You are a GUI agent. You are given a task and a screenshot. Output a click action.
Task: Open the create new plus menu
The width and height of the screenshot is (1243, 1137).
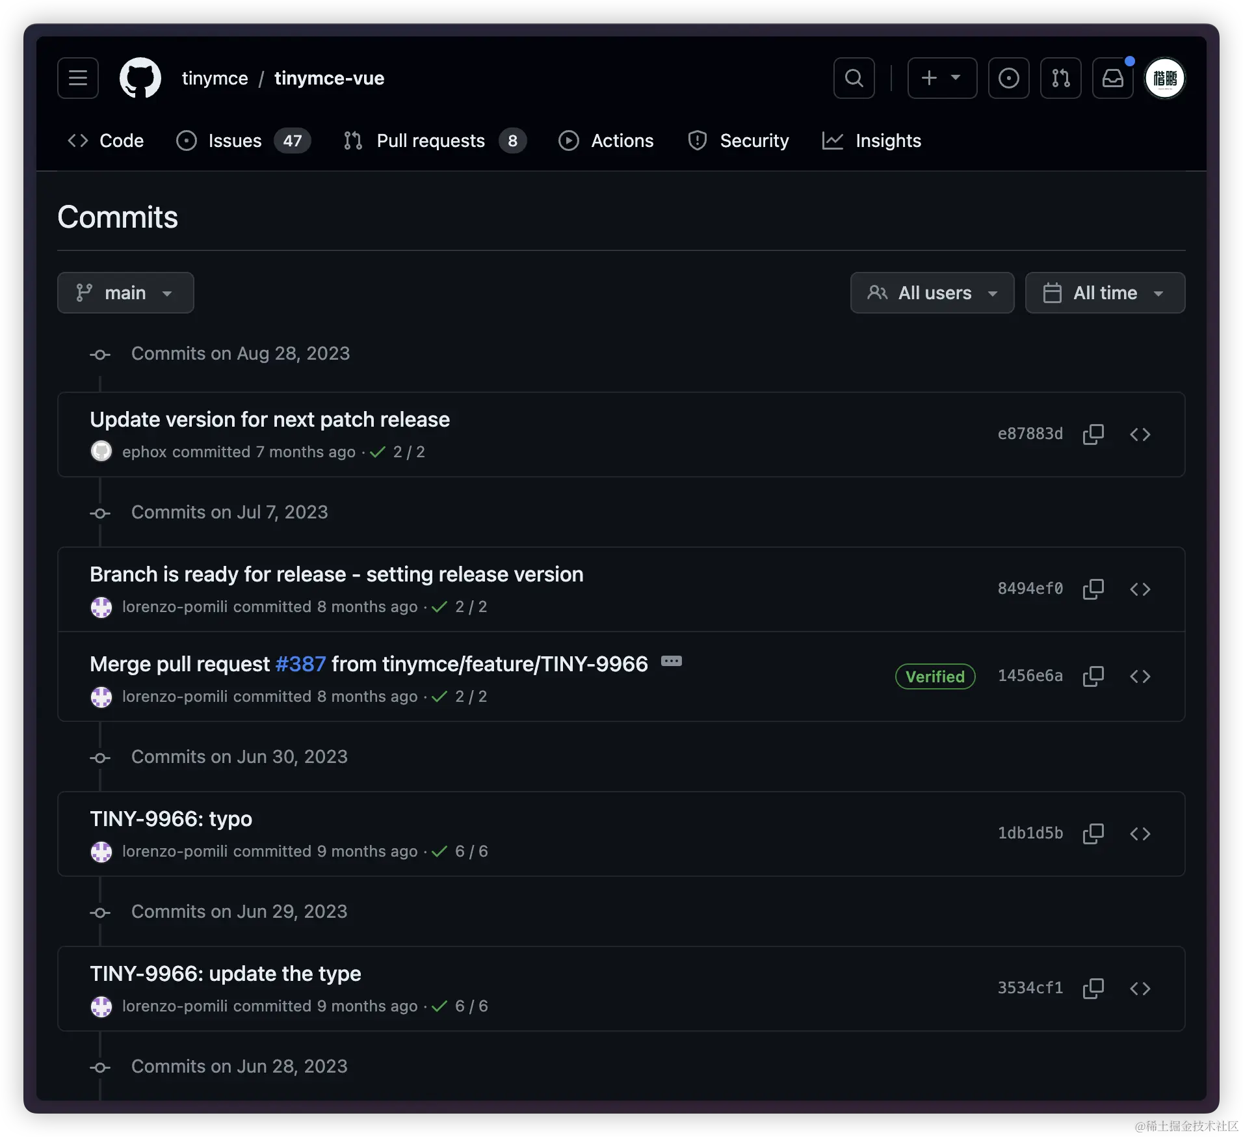pos(942,78)
